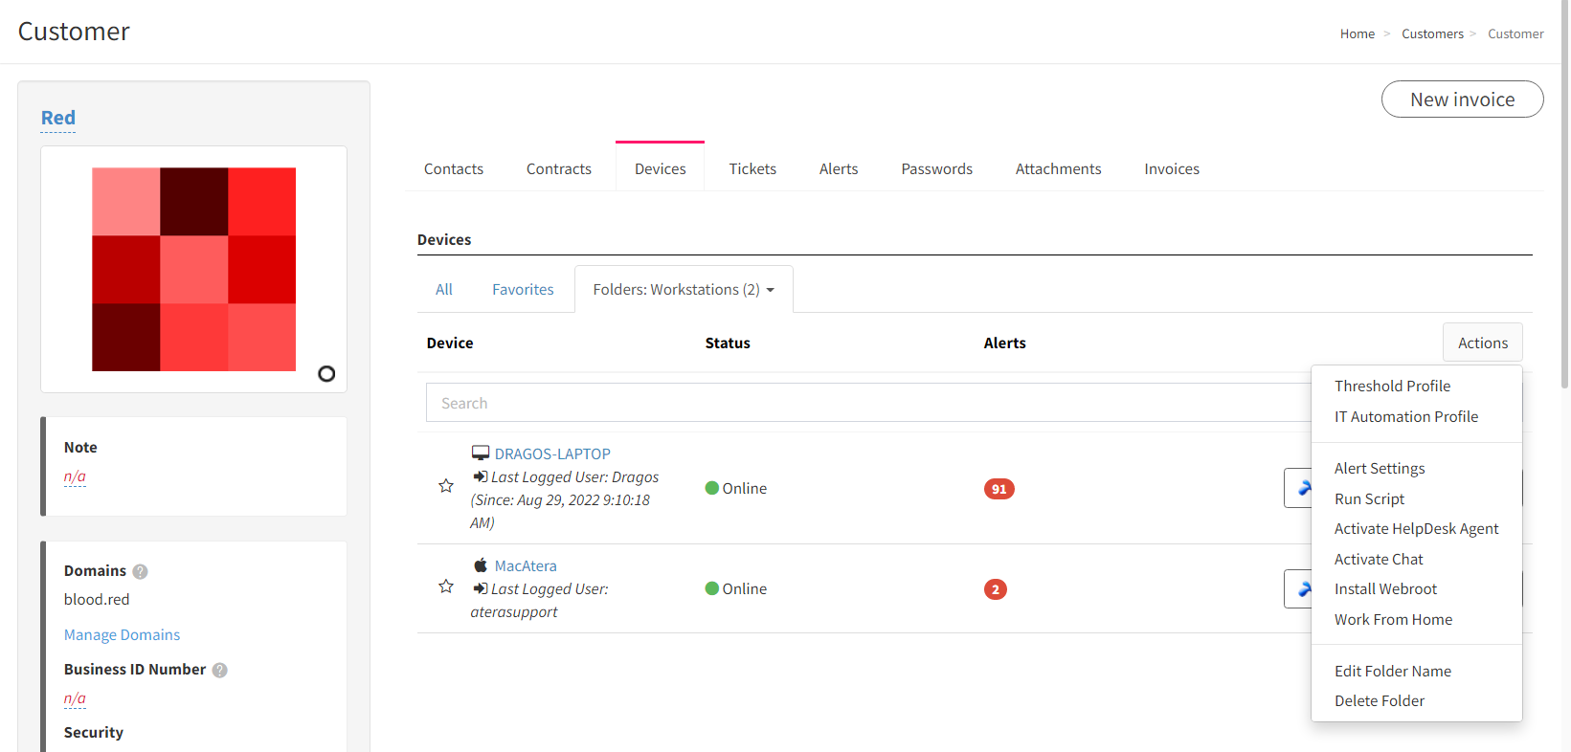
Task: Click the login icon beside Last Logged User: Dragos
Action: [x=481, y=476]
